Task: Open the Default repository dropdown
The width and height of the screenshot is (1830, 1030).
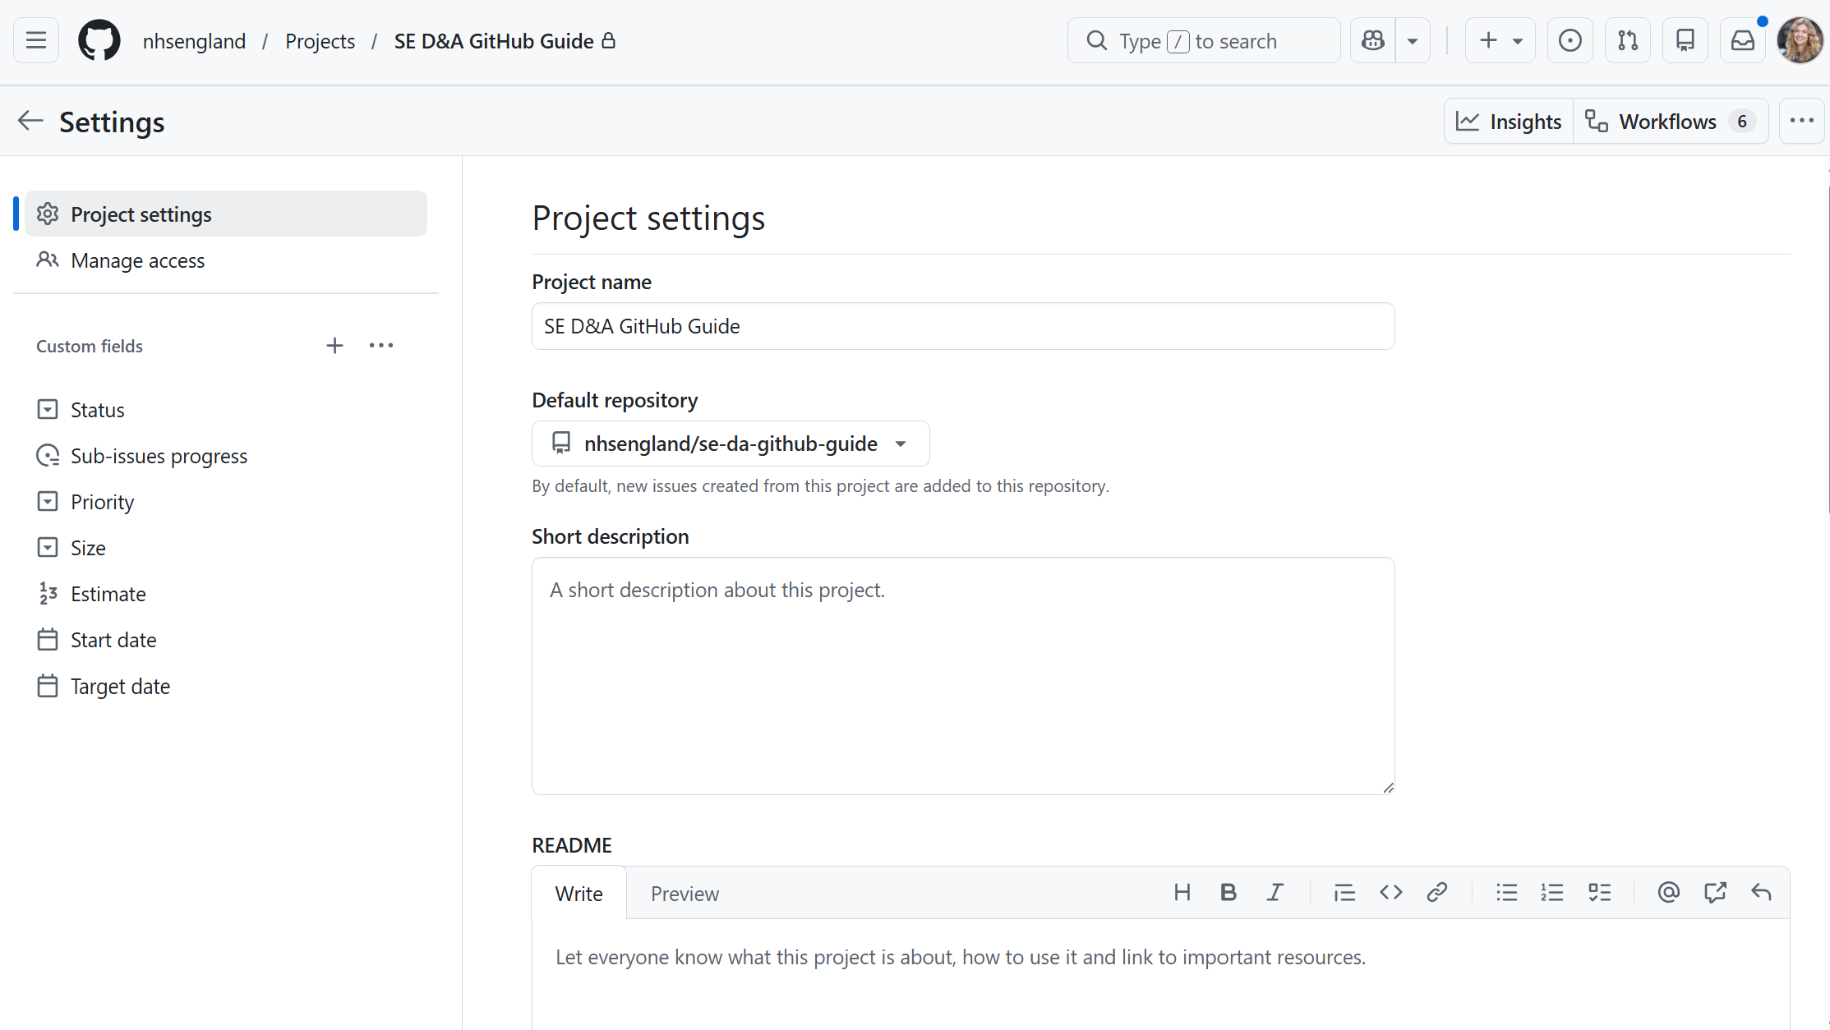Action: click(730, 444)
